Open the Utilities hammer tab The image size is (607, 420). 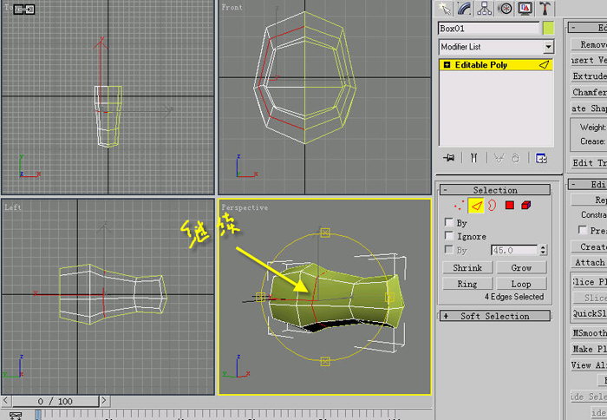pyautogui.click(x=545, y=8)
